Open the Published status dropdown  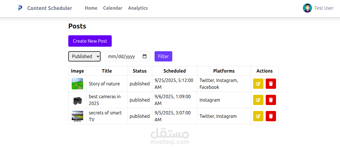coord(84,56)
